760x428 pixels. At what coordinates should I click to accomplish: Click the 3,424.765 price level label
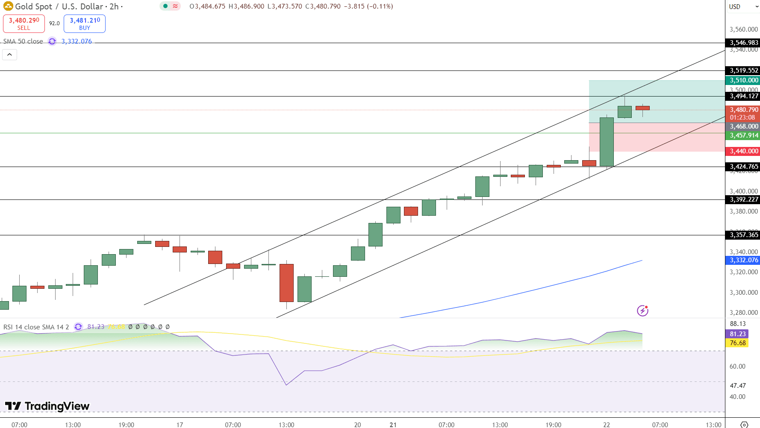(744, 167)
